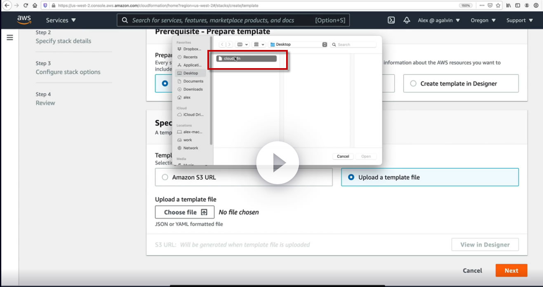Open the browser library icon
This screenshot has height=287, width=543.
click(509, 5)
